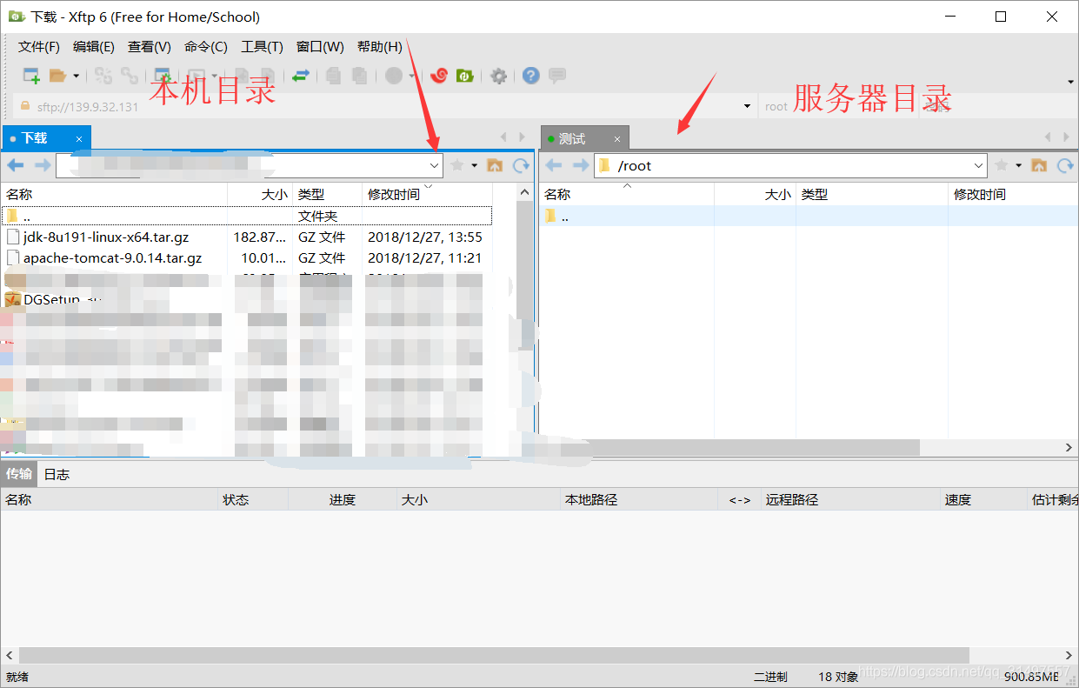Click the New Session toolbar icon
The height and width of the screenshot is (688, 1079).
click(x=31, y=77)
